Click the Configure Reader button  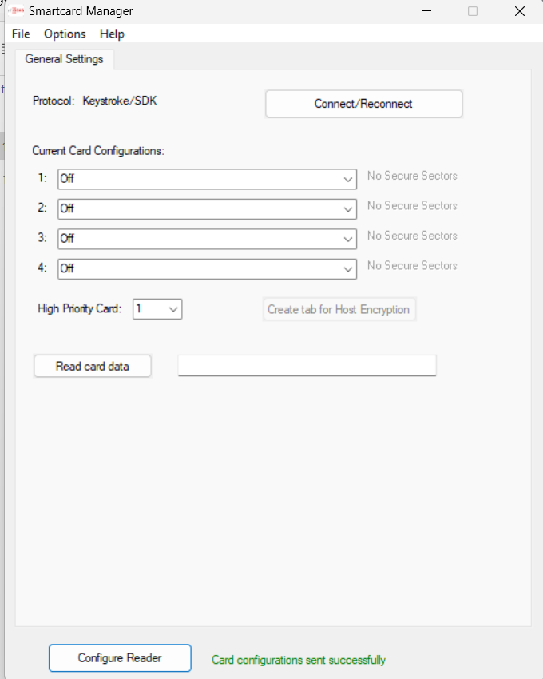[x=120, y=658]
